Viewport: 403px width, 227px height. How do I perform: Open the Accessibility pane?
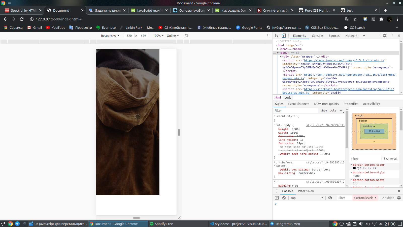tap(371, 104)
